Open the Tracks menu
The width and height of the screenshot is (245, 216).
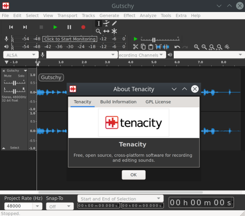(x=88, y=16)
